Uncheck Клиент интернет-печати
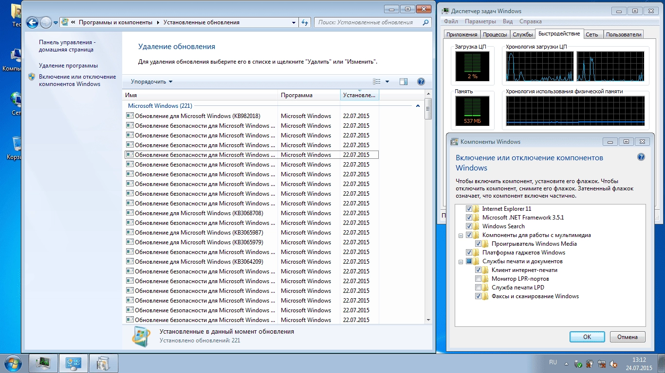 click(479, 270)
